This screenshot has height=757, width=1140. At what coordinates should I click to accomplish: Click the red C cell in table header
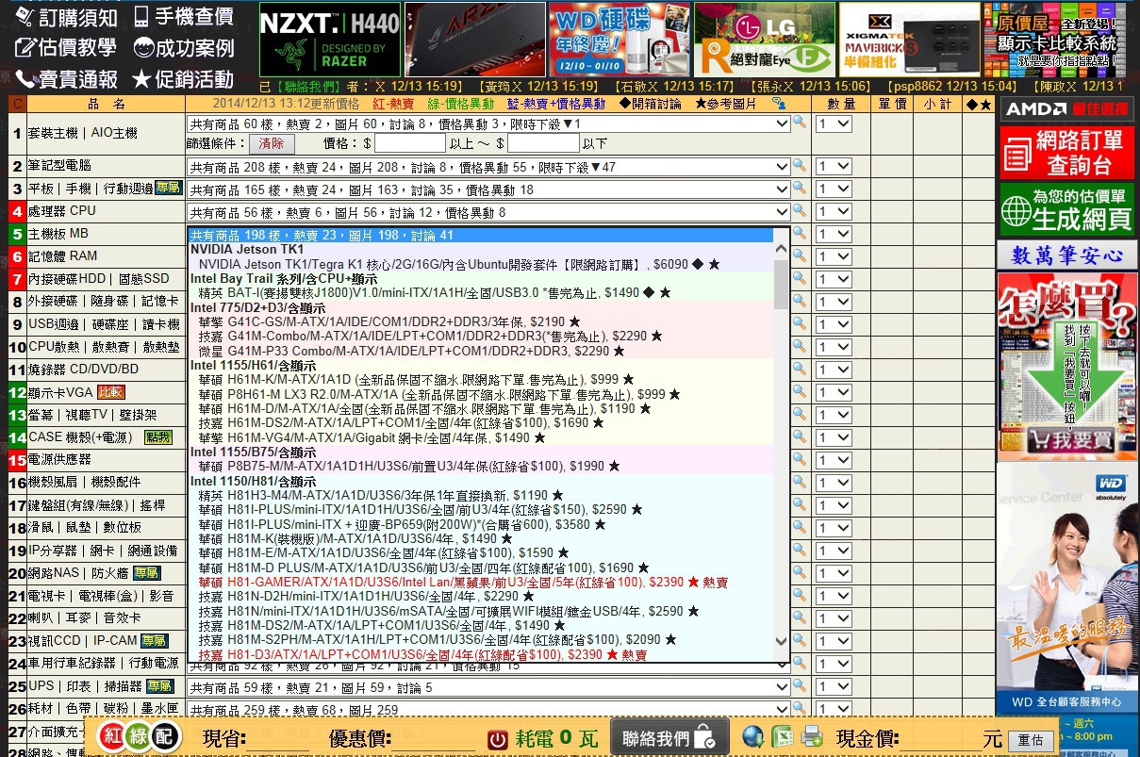tap(16, 104)
